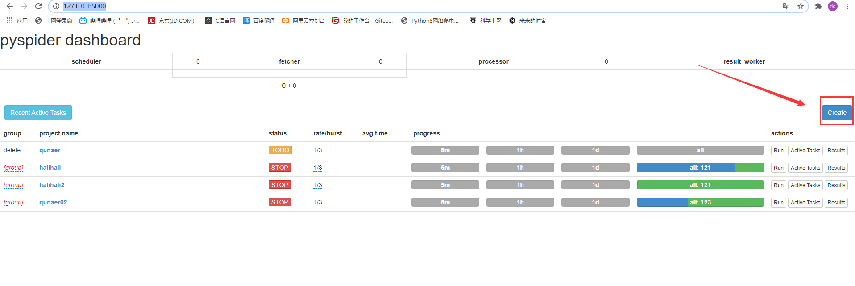Edit rate/burst 1/3 for halihali2
The height and width of the screenshot is (286, 855).
coord(317,185)
